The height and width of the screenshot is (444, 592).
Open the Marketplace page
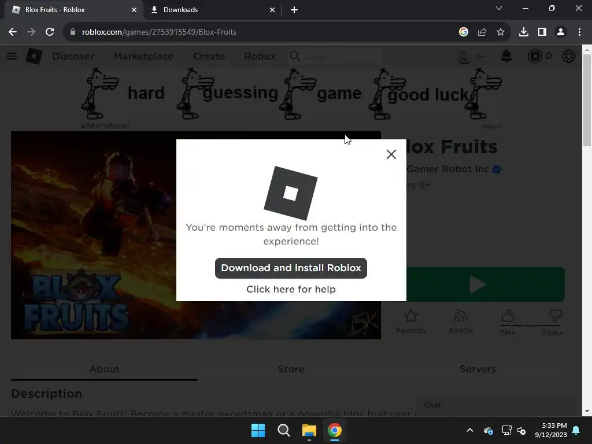pos(143,56)
